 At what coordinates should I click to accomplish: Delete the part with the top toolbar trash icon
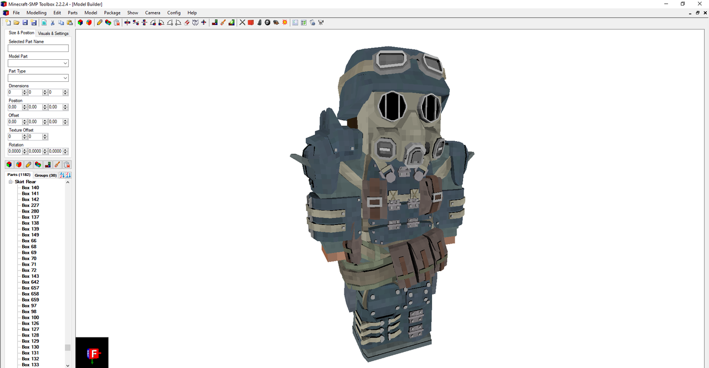[116, 23]
